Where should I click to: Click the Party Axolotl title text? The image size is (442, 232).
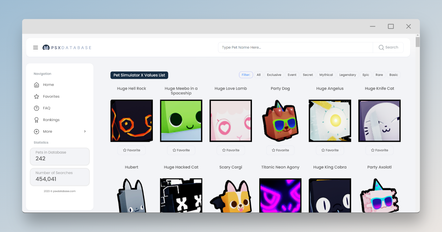coord(380,167)
